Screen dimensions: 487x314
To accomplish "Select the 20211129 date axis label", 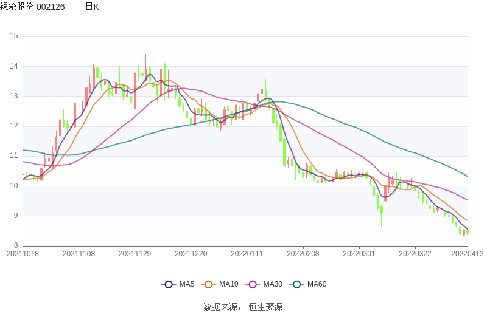I will pyautogui.click(x=135, y=254).
